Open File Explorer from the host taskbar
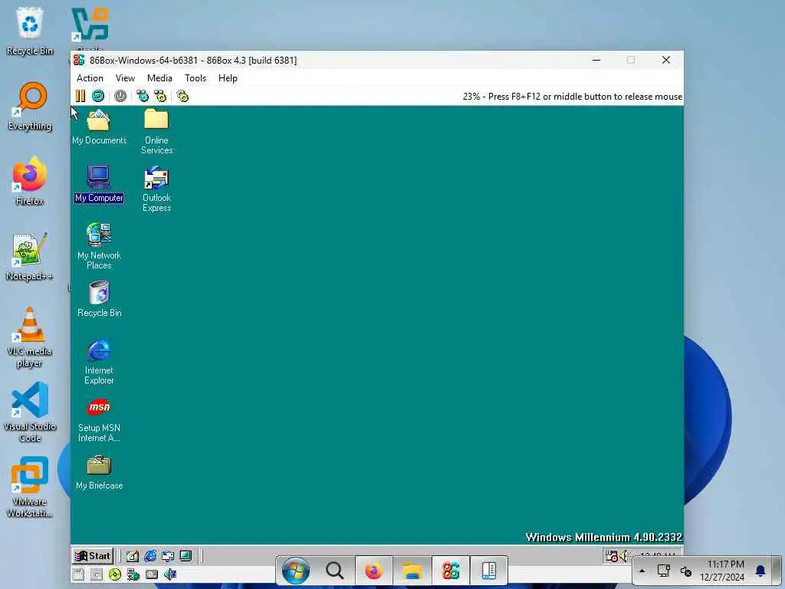Screen dimensions: 785x589 pyautogui.click(x=412, y=571)
